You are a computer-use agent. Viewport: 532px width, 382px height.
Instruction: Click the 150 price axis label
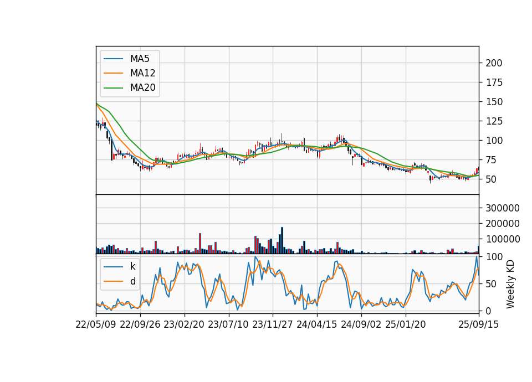coord(494,102)
